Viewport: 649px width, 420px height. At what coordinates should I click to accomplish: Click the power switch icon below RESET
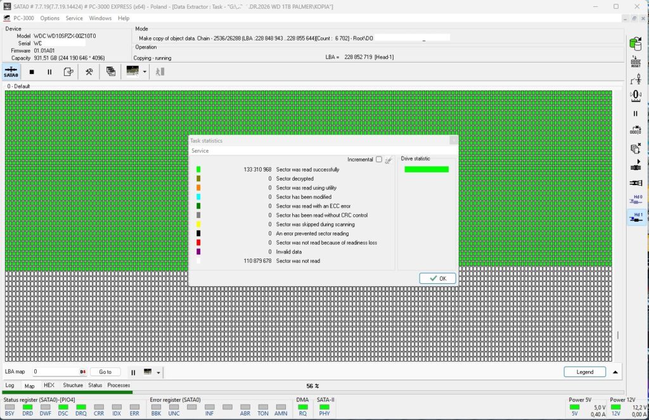tap(636, 79)
